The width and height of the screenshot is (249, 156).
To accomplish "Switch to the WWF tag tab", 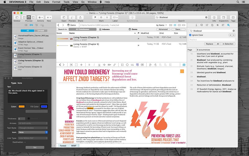I will (73, 145).
